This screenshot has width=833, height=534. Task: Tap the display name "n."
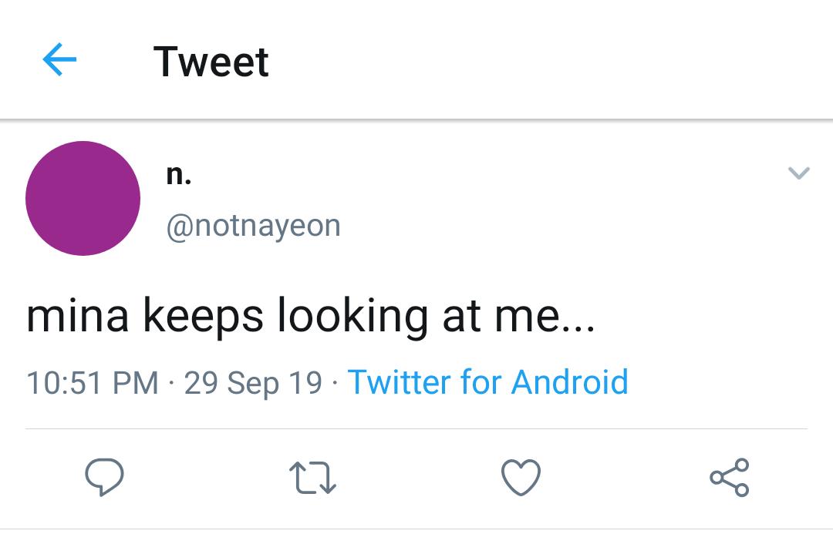click(x=178, y=175)
